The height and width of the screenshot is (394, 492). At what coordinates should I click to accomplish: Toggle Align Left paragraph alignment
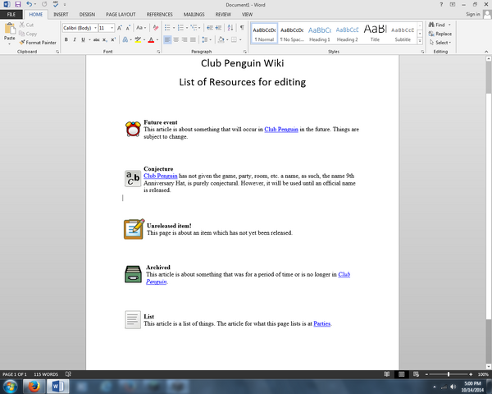167,39
